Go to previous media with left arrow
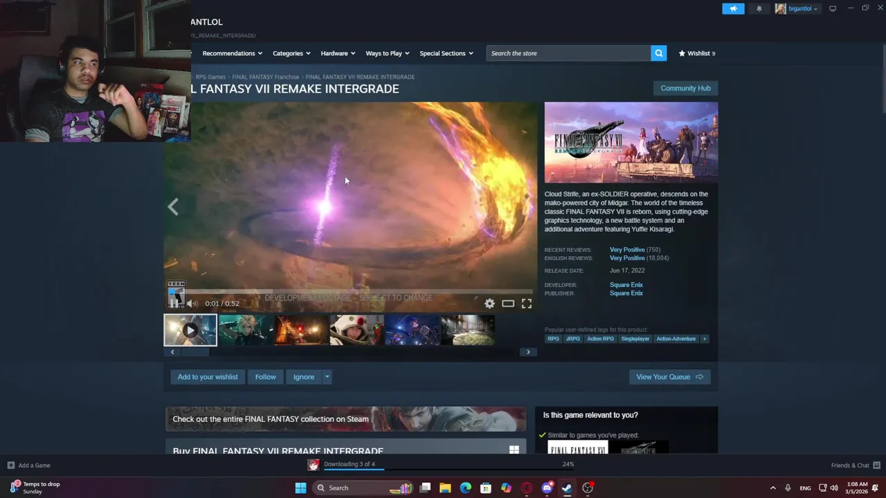 tap(173, 207)
